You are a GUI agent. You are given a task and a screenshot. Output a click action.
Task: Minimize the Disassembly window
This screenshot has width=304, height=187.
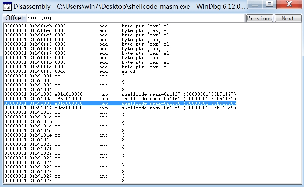tap(257, 5)
